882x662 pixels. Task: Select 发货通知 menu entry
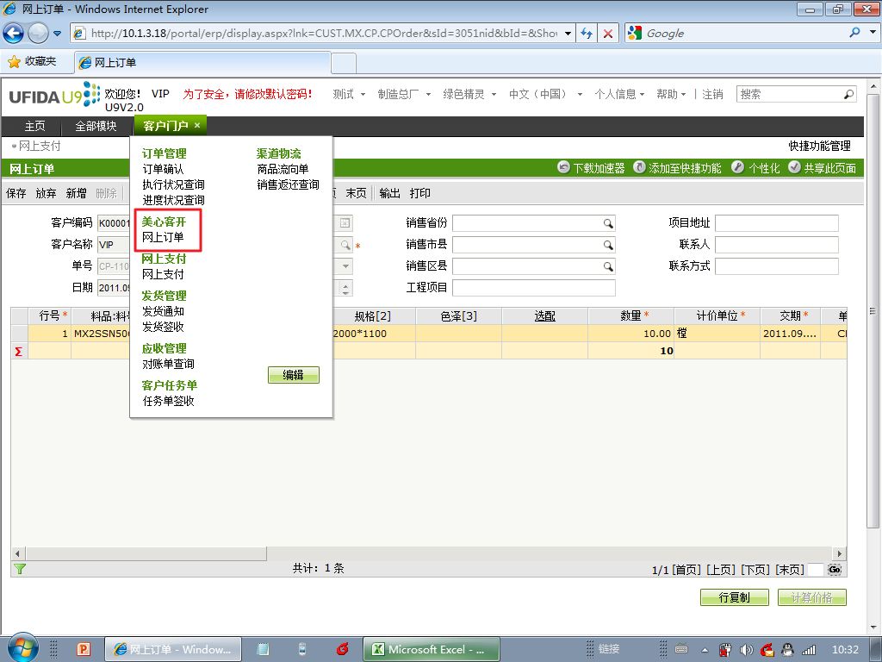(x=163, y=311)
